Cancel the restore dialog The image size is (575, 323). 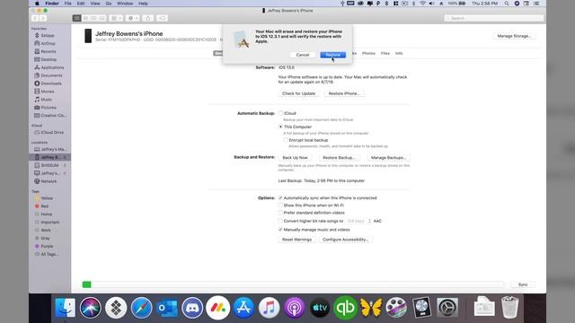coord(303,55)
